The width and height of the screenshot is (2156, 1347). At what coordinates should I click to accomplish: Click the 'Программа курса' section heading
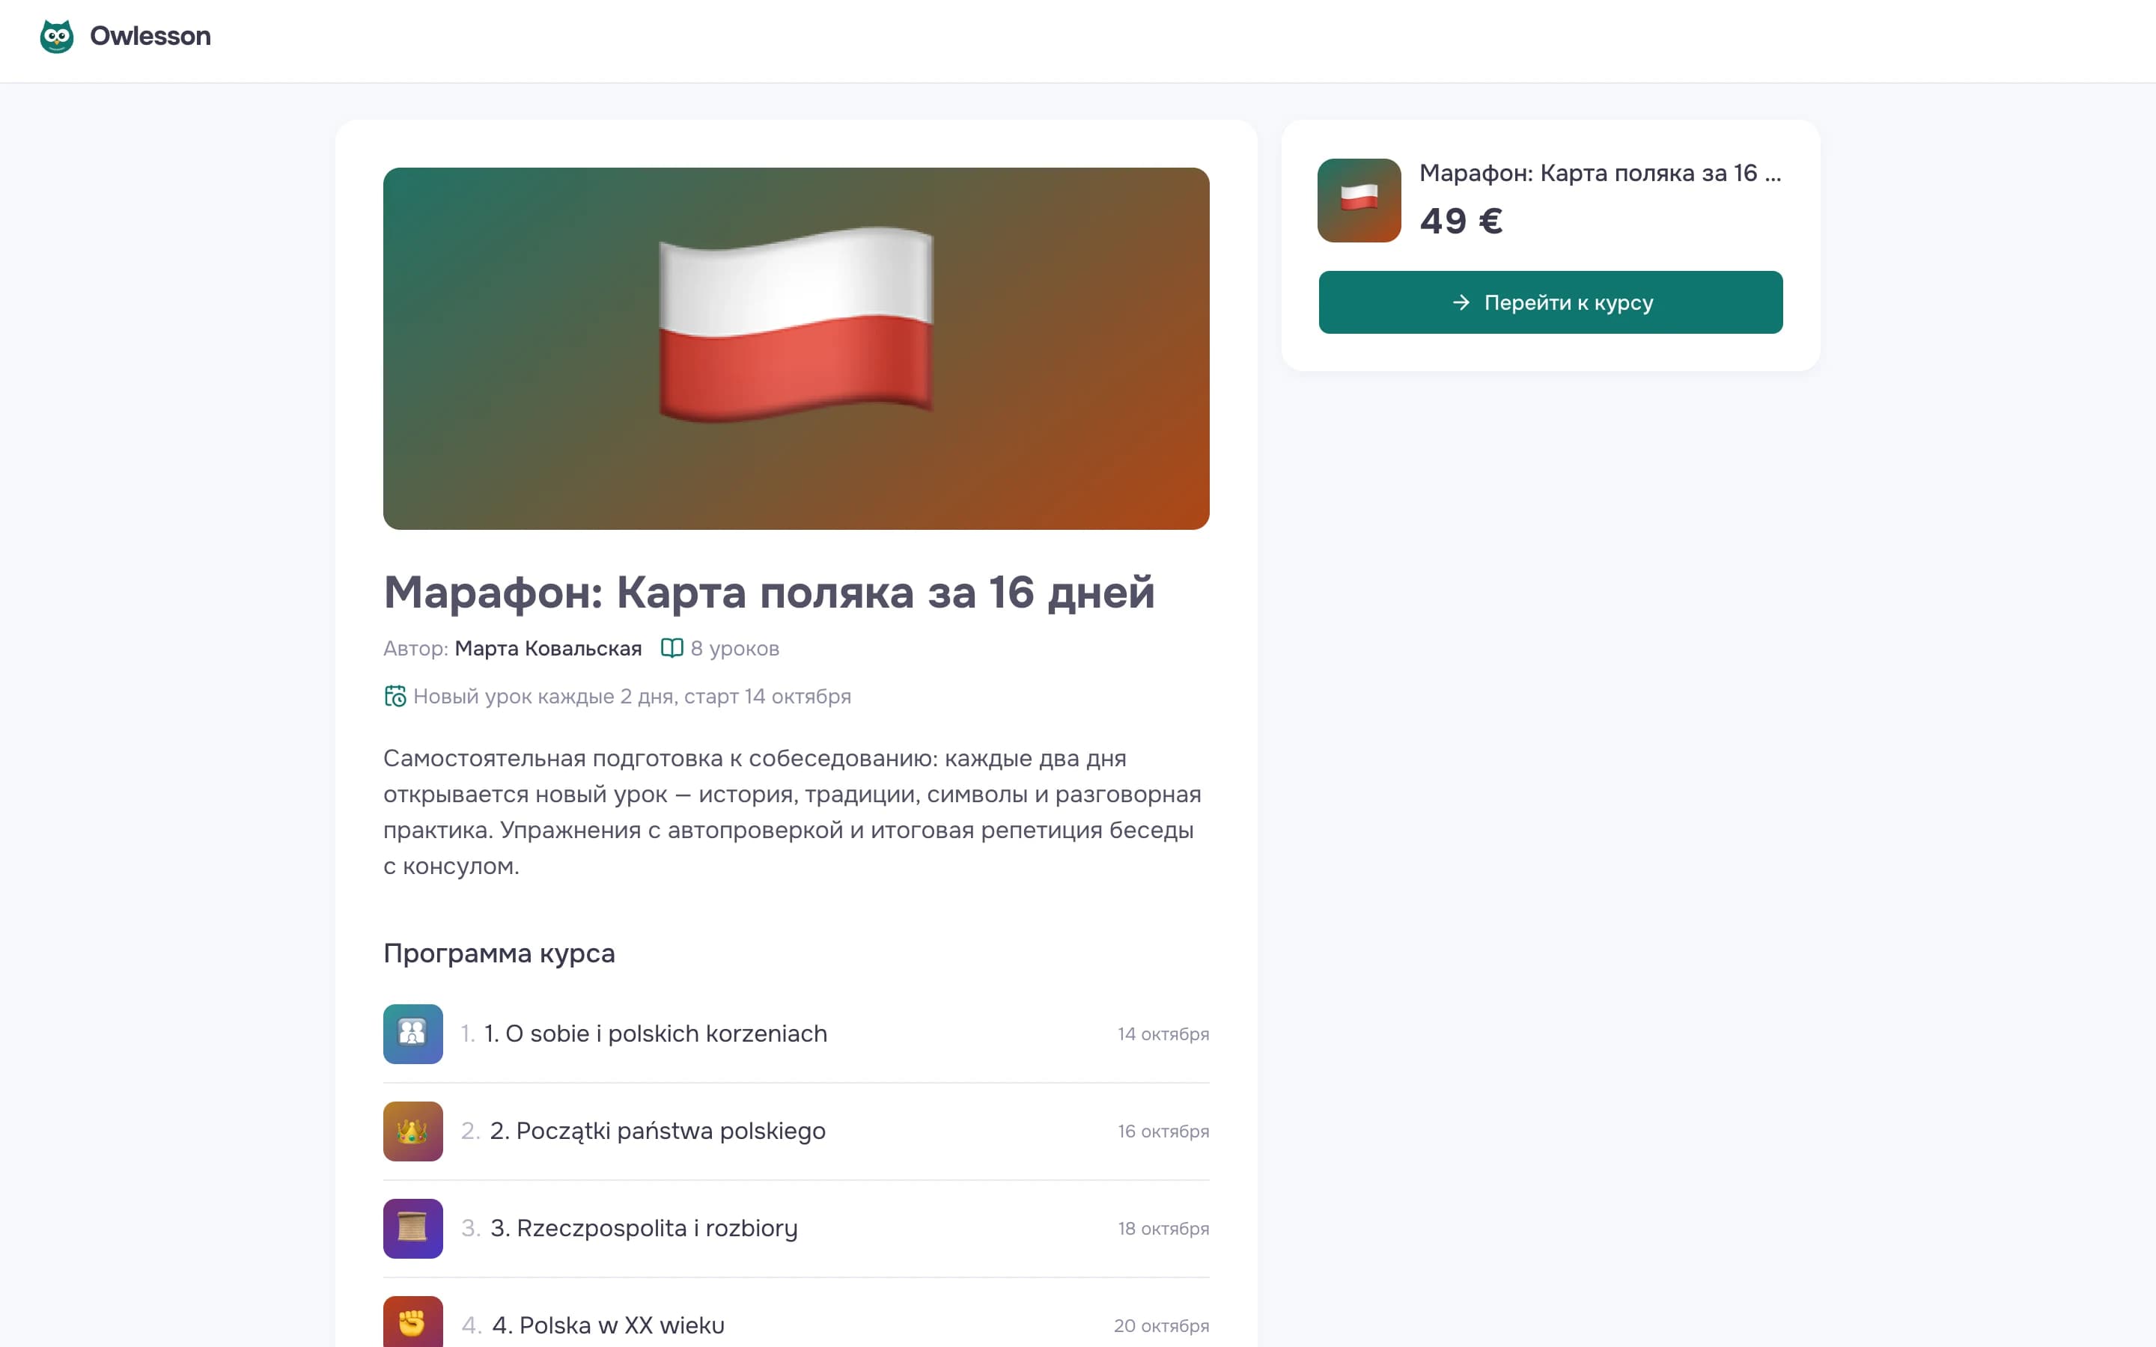coord(499,953)
